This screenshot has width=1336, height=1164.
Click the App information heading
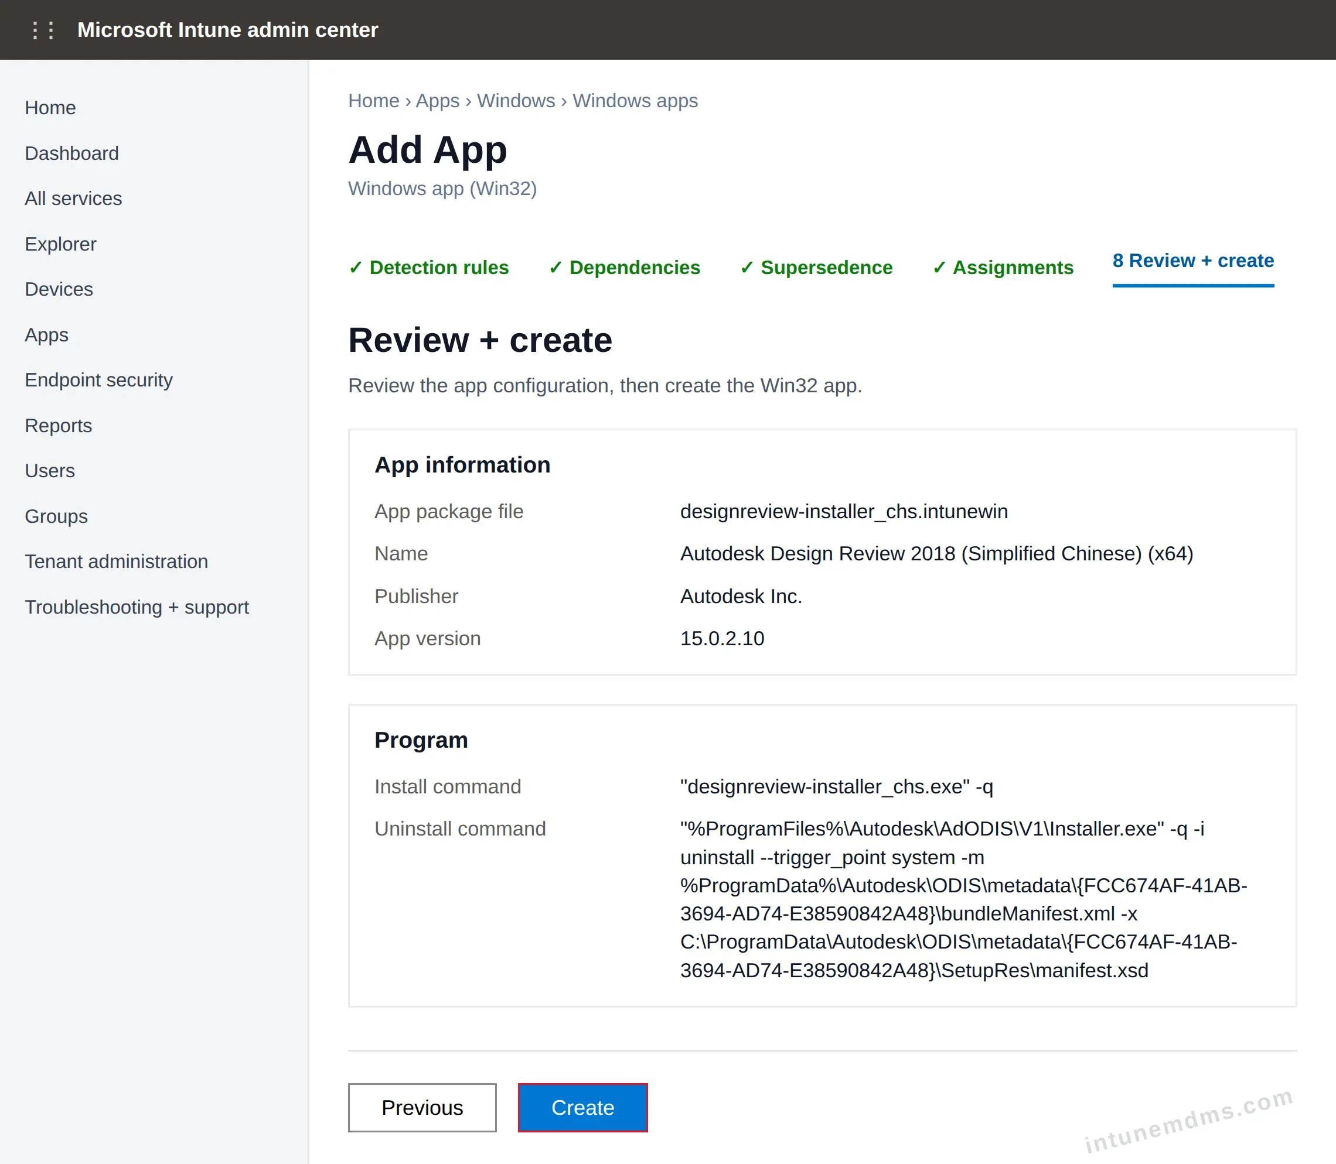(462, 465)
